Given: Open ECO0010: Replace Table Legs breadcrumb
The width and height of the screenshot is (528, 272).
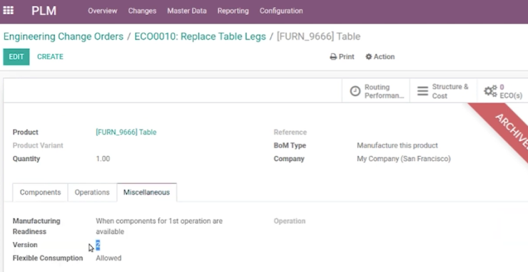Looking at the screenshot, I should pos(200,36).
